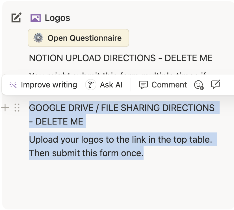The width and height of the screenshot is (234, 210).
Task: Add an emoji reaction with the smiley icon
Action: pyautogui.click(x=199, y=85)
